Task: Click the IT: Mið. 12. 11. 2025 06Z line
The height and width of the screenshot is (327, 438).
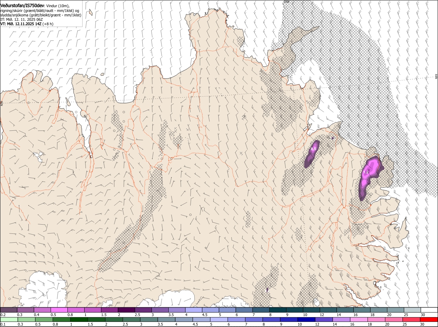Action: (22, 19)
